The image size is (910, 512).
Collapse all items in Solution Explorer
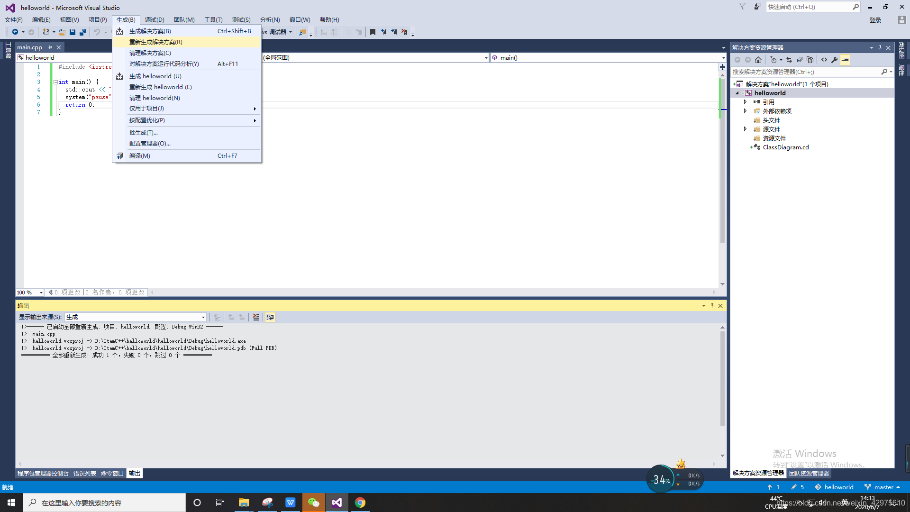pos(800,60)
